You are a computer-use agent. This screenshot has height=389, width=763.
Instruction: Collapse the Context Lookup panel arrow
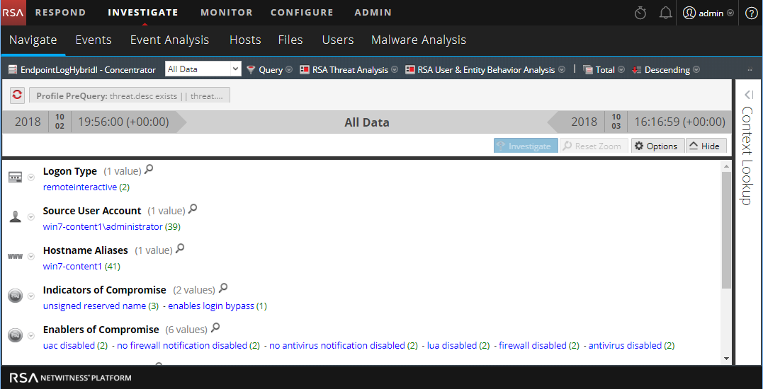748,95
